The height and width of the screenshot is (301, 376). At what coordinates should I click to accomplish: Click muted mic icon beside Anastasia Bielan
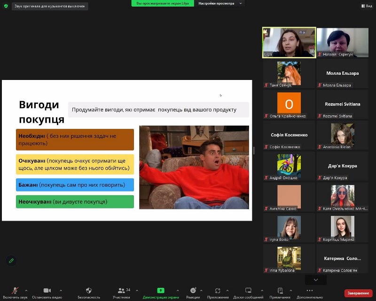(320, 147)
